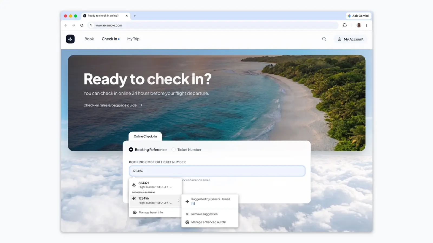
Task: Select the Ticket Number radio button
Action: pos(173,150)
